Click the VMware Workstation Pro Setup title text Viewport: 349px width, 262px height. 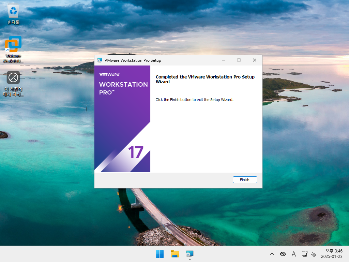pyautogui.click(x=133, y=60)
